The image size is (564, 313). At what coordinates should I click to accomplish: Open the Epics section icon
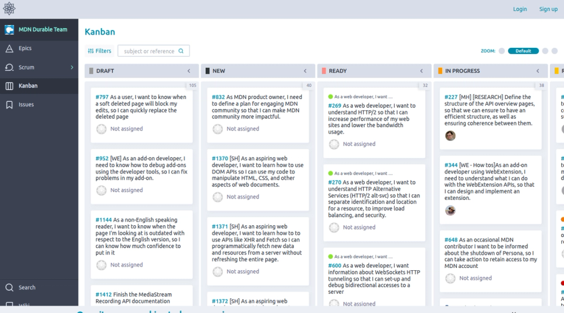(10, 48)
